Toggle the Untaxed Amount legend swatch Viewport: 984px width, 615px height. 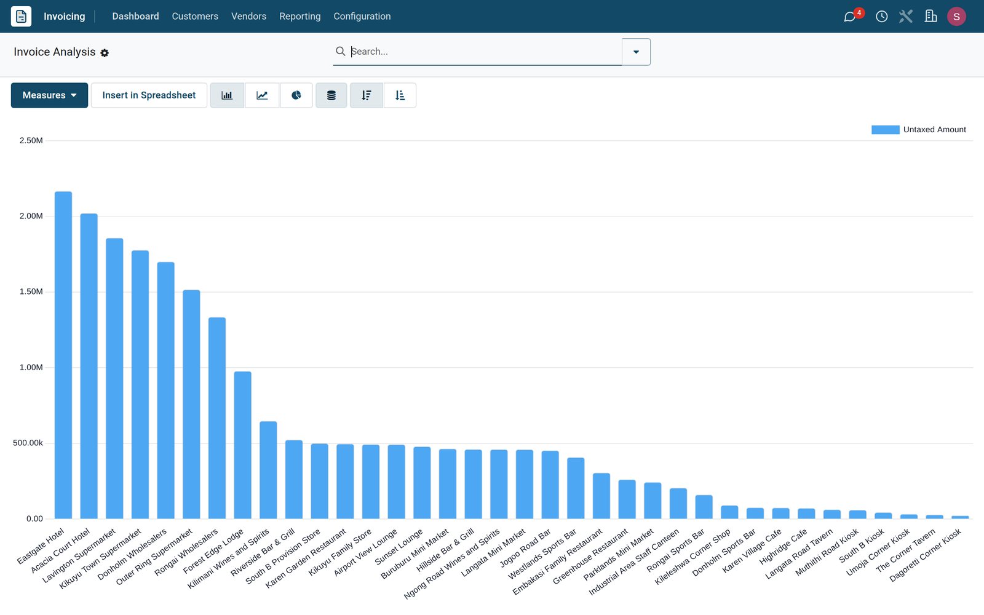[x=886, y=130]
